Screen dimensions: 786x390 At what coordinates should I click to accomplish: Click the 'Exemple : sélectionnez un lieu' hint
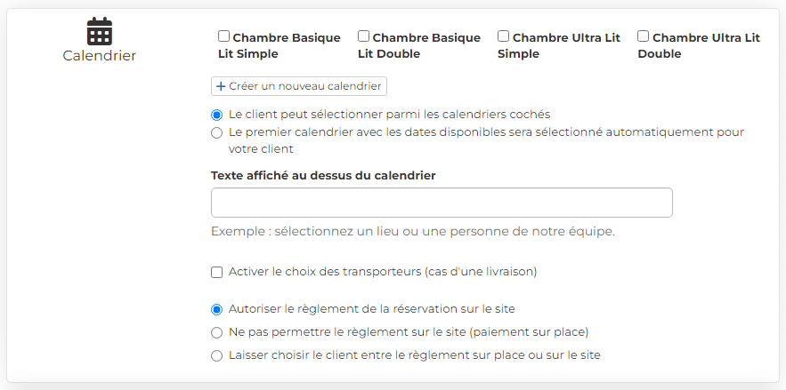(412, 232)
